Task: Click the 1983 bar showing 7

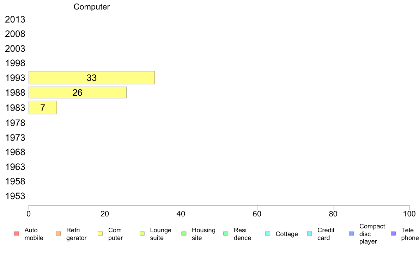Action: point(43,107)
